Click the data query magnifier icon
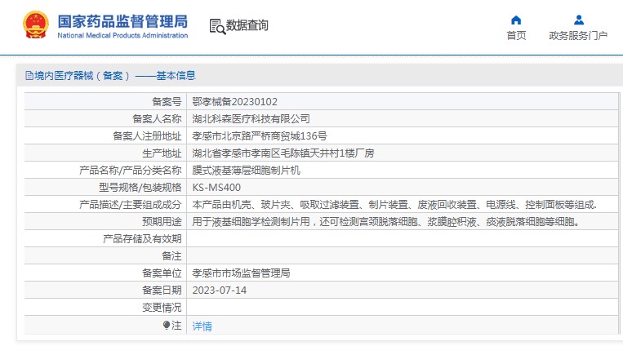Viewport: 623px width, 346px height. 217,27
